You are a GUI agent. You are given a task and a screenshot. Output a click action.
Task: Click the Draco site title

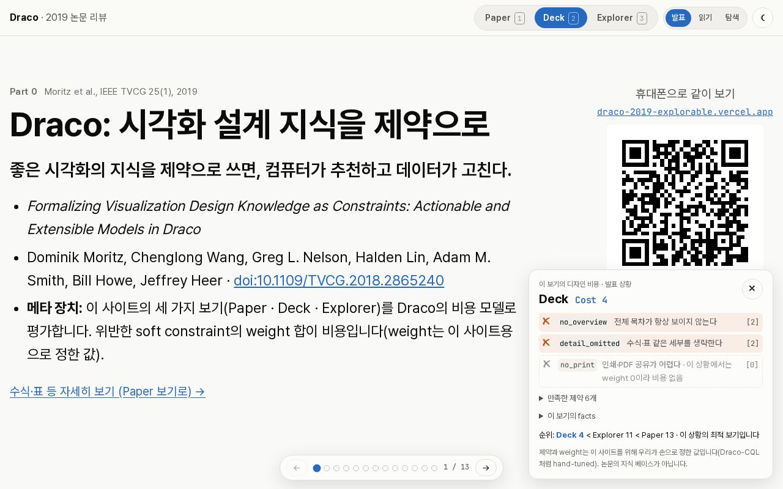pos(24,17)
